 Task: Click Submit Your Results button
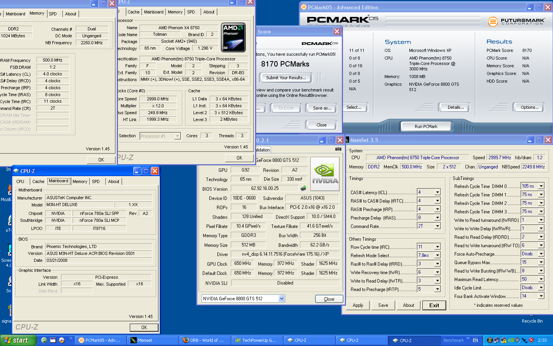tap(286, 78)
